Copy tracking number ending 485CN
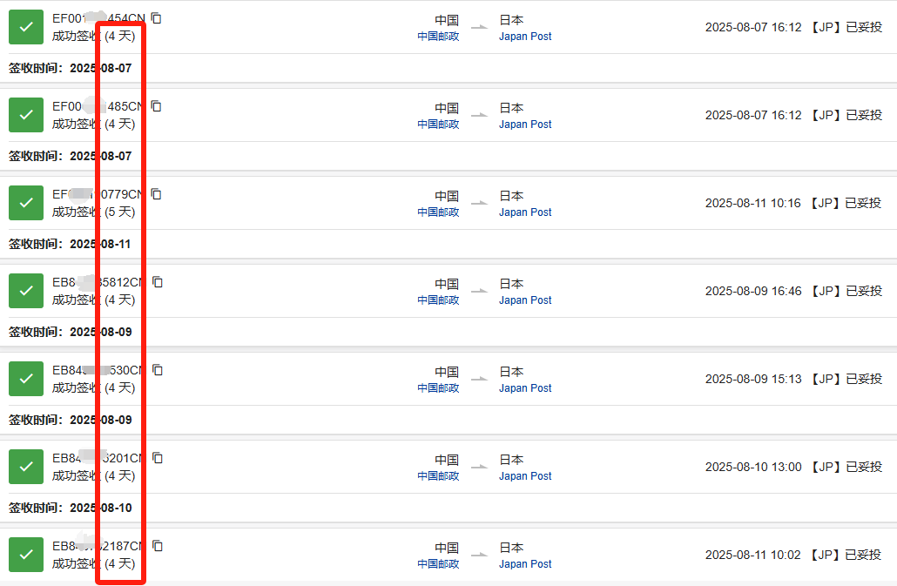Screen dimensions: 897x586 pos(156,106)
